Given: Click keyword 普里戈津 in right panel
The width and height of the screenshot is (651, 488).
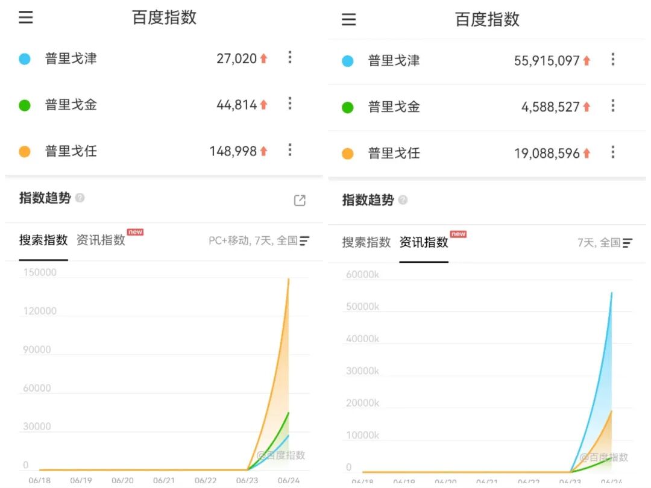Looking at the screenshot, I should click(x=394, y=61).
